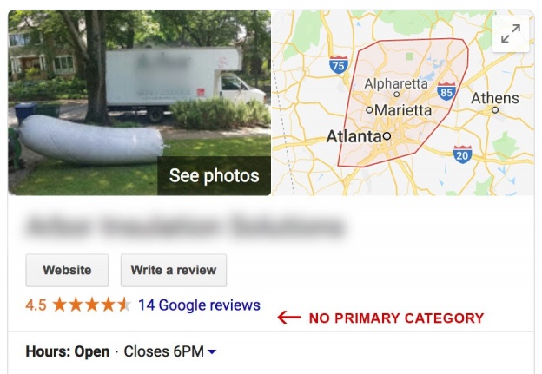The width and height of the screenshot is (542, 374).
Task: Click the Marietta city marker circle
Action: click(x=369, y=110)
